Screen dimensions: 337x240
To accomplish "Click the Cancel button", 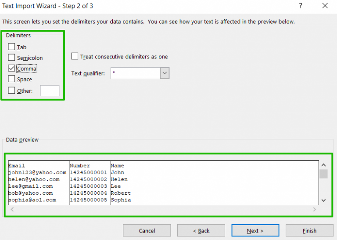I will (x=147, y=231).
